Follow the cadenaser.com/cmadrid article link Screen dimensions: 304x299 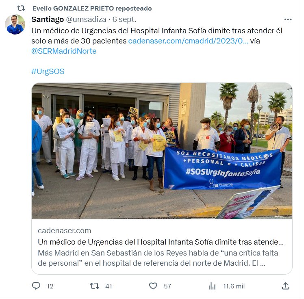click(188, 41)
